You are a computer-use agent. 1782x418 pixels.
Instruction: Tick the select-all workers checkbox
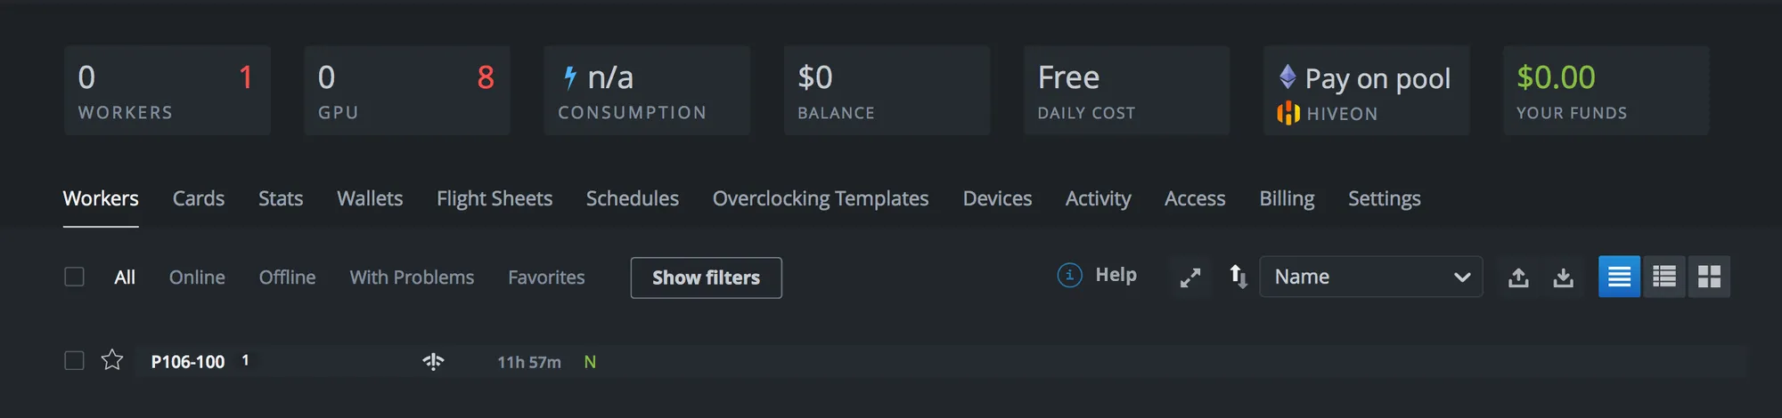[x=75, y=277]
